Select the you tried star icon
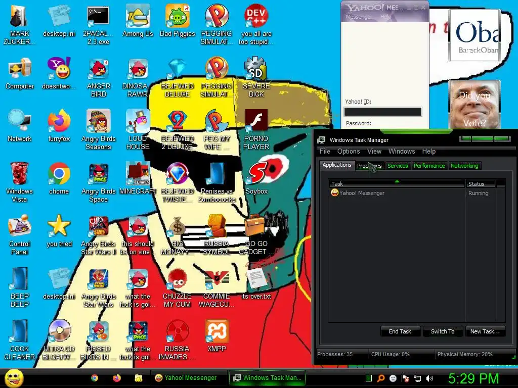The width and height of the screenshot is (518, 388). click(59, 230)
